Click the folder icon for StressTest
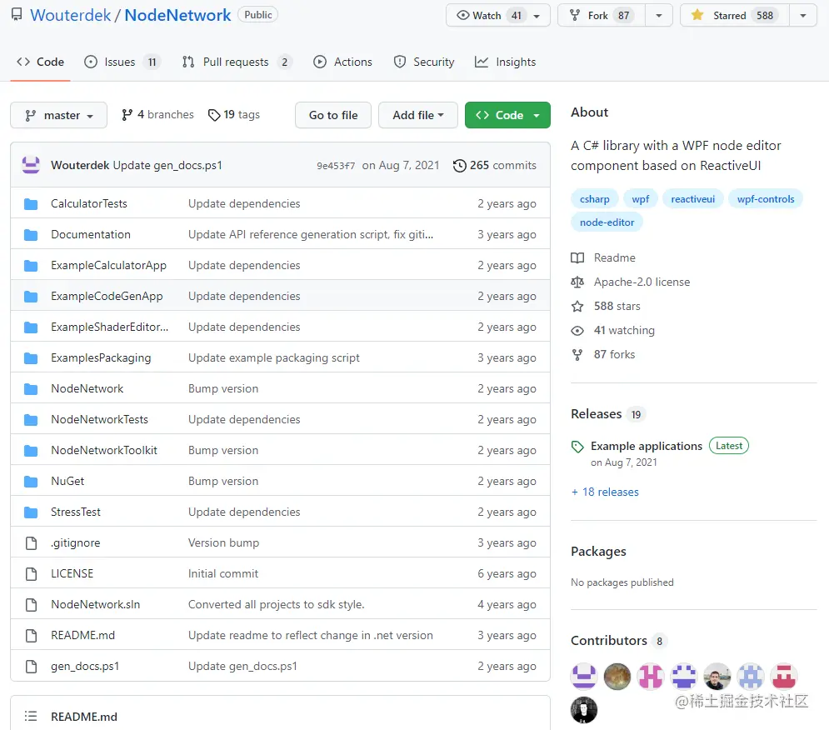This screenshot has height=730, width=829. (31, 512)
